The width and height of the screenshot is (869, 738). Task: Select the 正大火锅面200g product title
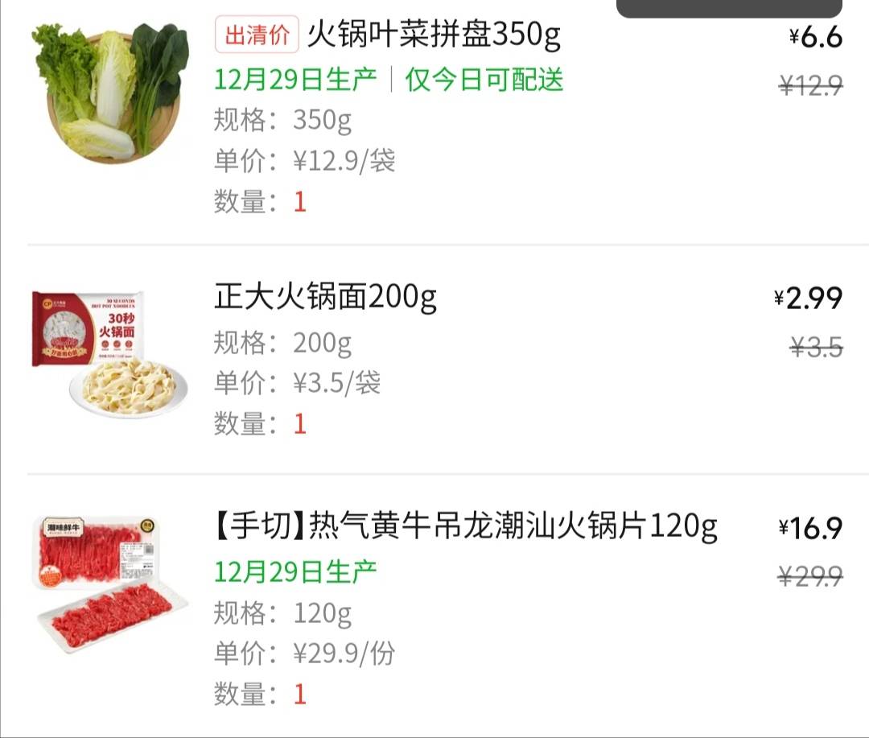point(325,297)
